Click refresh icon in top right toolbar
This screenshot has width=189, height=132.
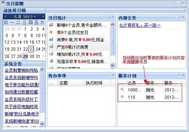[x=184, y=10]
